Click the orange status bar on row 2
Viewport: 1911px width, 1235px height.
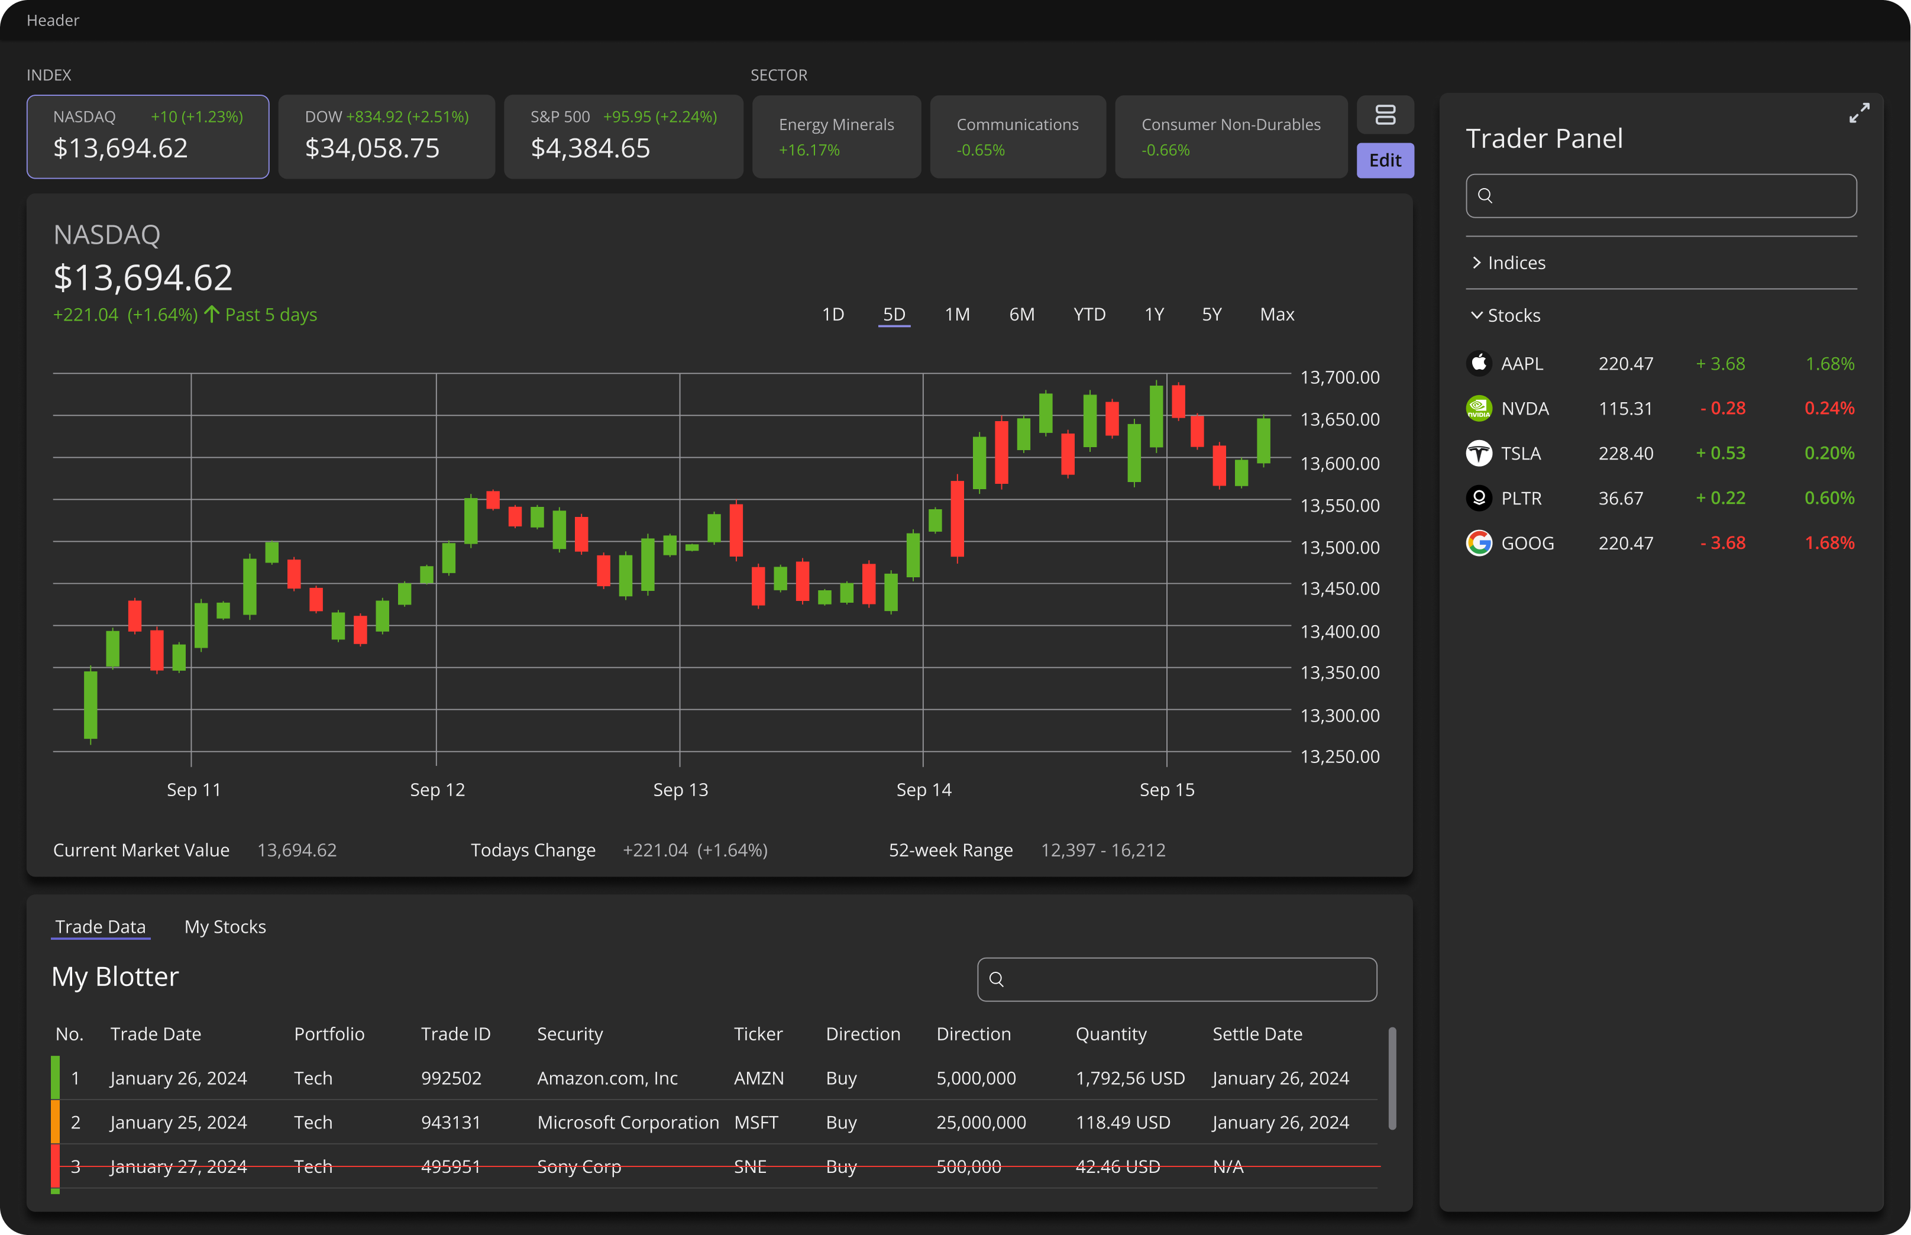[x=56, y=1122]
